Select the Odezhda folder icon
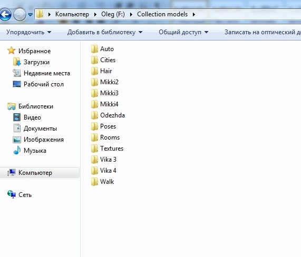 [x=94, y=115]
